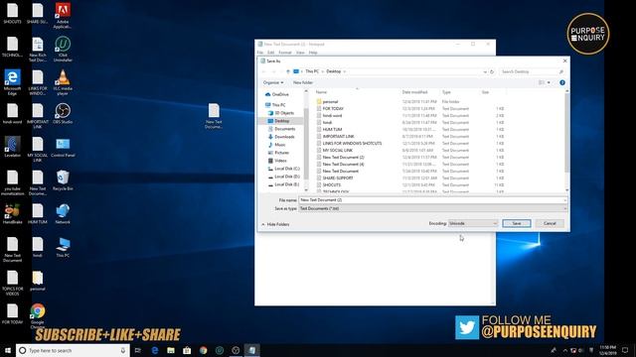Select the This PC desktop icon
This screenshot has height=357, width=636.
63,247
